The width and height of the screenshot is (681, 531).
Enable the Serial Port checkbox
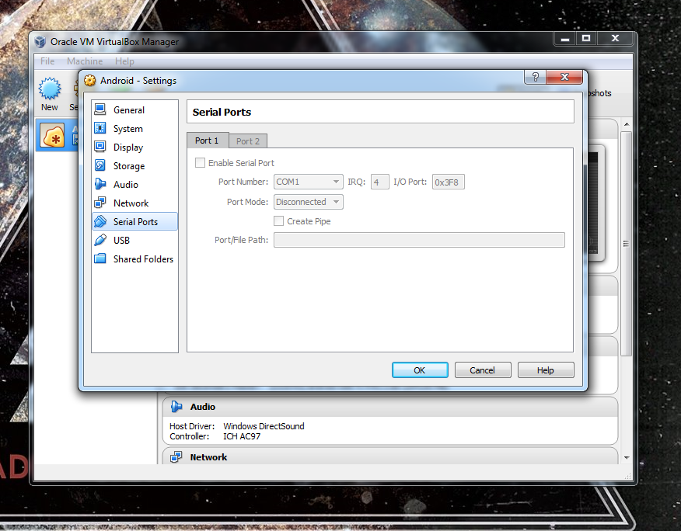(x=200, y=163)
